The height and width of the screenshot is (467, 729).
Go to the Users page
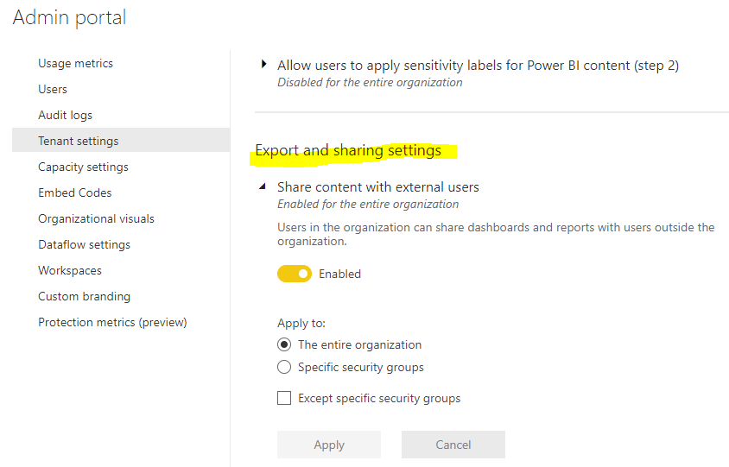53,89
